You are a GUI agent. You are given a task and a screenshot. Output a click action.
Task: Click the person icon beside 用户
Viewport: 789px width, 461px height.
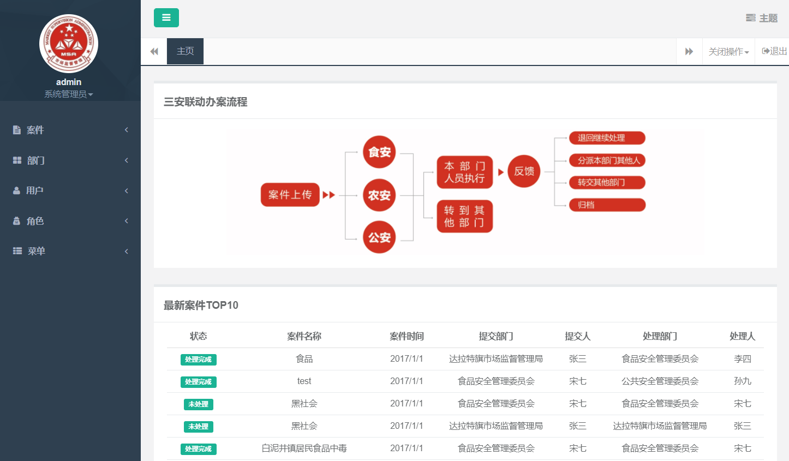coord(17,190)
